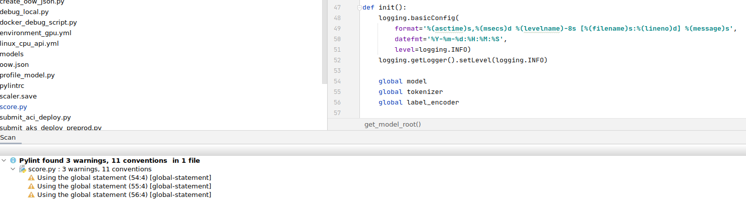The height and width of the screenshot is (205, 746).
Task: Collapse the init() function fold marker
Action: point(359,8)
